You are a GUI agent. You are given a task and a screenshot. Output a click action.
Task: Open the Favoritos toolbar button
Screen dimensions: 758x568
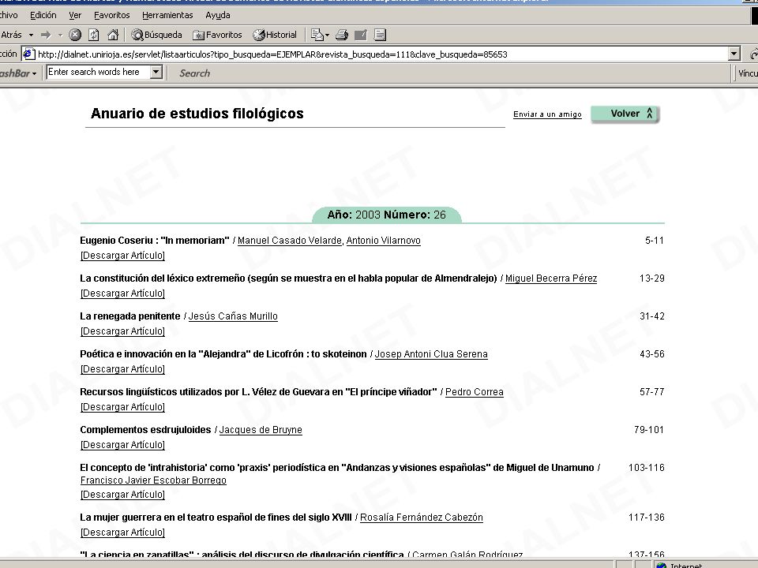tap(218, 35)
